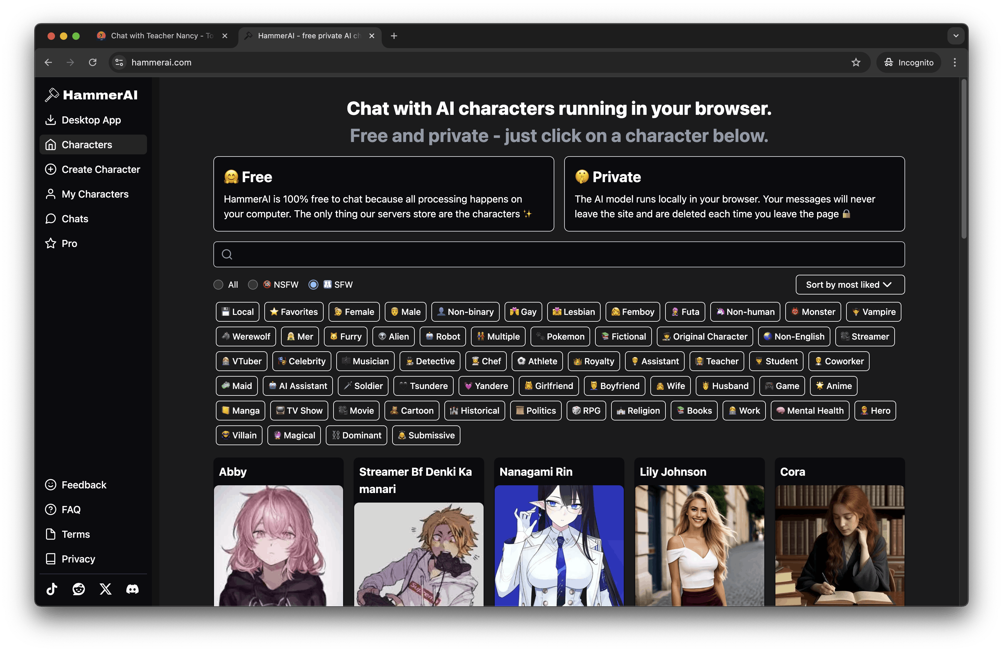This screenshot has height=652, width=1003.
Task: Click the character search input field
Action: pyautogui.click(x=558, y=254)
